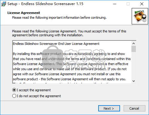Click the Next > button
This screenshot has height=115, width=149.
click(x=109, y=108)
